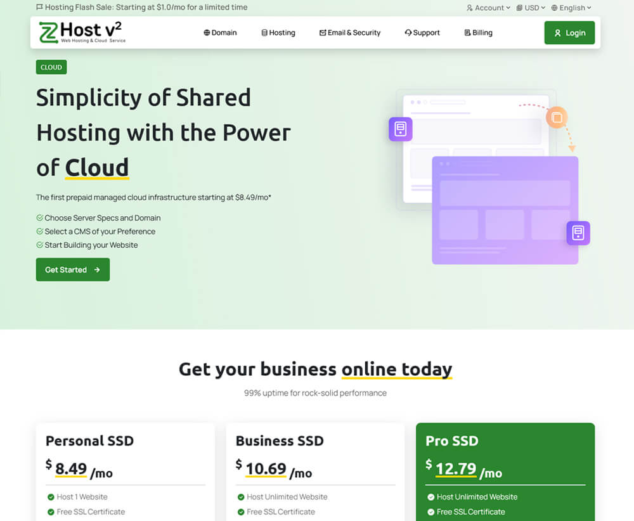This screenshot has height=521, width=634.
Task: Click the $10.69 /mo price
Action: [x=274, y=469]
